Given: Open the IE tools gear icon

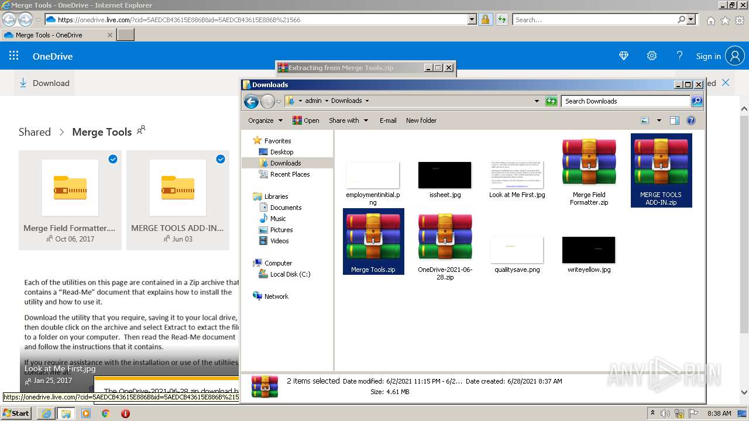Looking at the screenshot, I should click(x=740, y=20).
